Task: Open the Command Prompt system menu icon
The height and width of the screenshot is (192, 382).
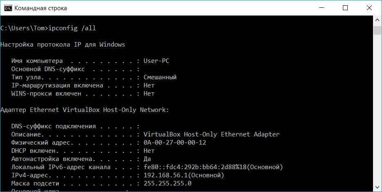Action: click(x=7, y=8)
